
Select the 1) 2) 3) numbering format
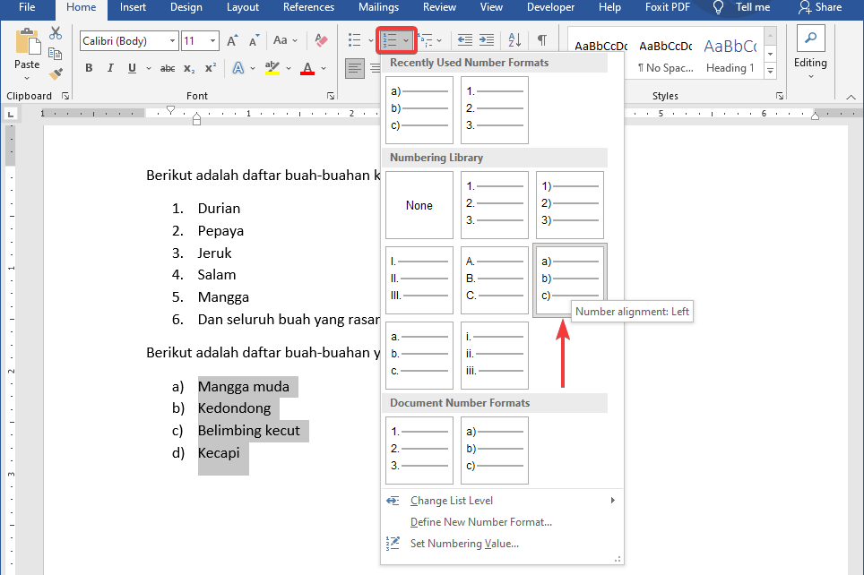tap(570, 205)
